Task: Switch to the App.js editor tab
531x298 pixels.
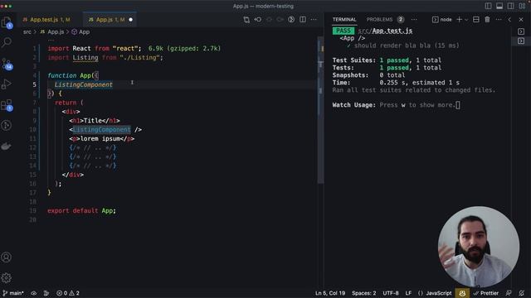Action: [x=110, y=20]
